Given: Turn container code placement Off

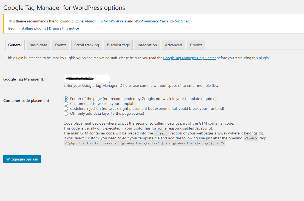Looking at the screenshot, I should tap(66, 113).
